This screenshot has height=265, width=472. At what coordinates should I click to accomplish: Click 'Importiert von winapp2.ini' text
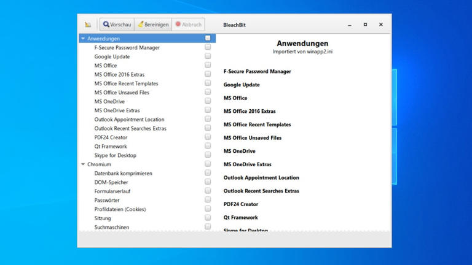tap(302, 52)
